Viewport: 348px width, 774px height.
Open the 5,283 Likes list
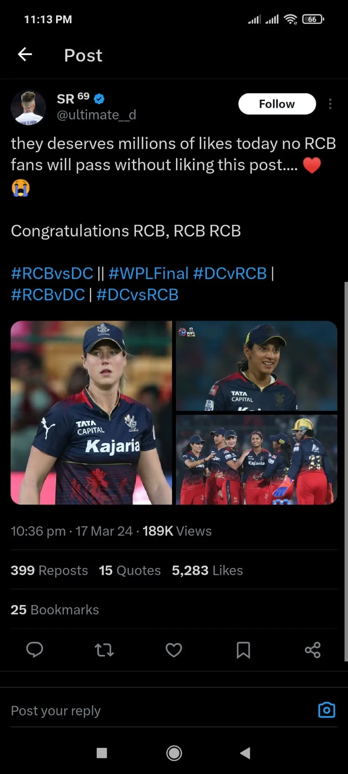(207, 570)
